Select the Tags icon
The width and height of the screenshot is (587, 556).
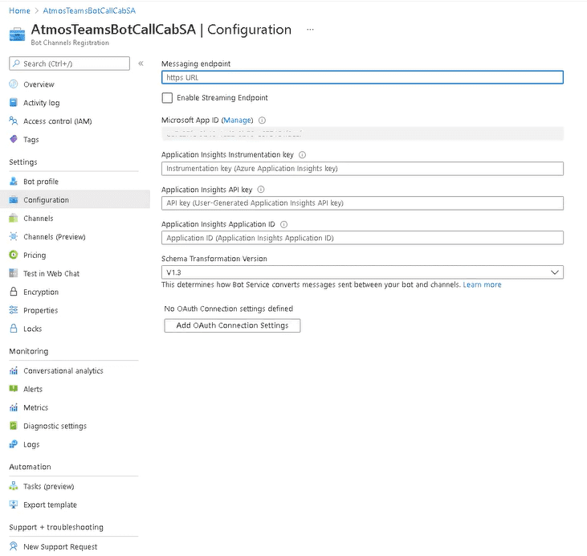[14, 140]
